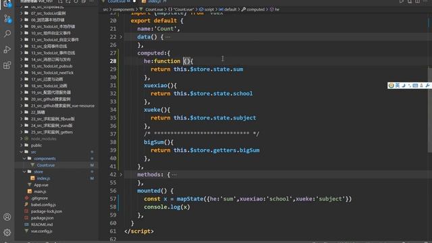
Task: Click 'bigSum' getter name on line 38
Action: 154,142
